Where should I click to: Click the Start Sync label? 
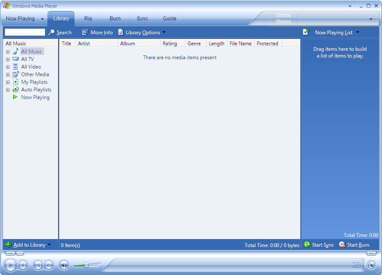pos(323,245)
